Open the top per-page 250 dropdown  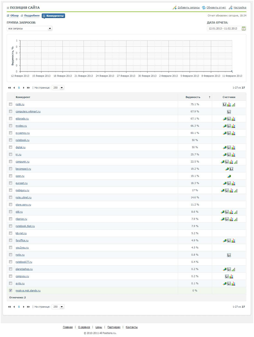pyautogui.click(x=58, y=88)
